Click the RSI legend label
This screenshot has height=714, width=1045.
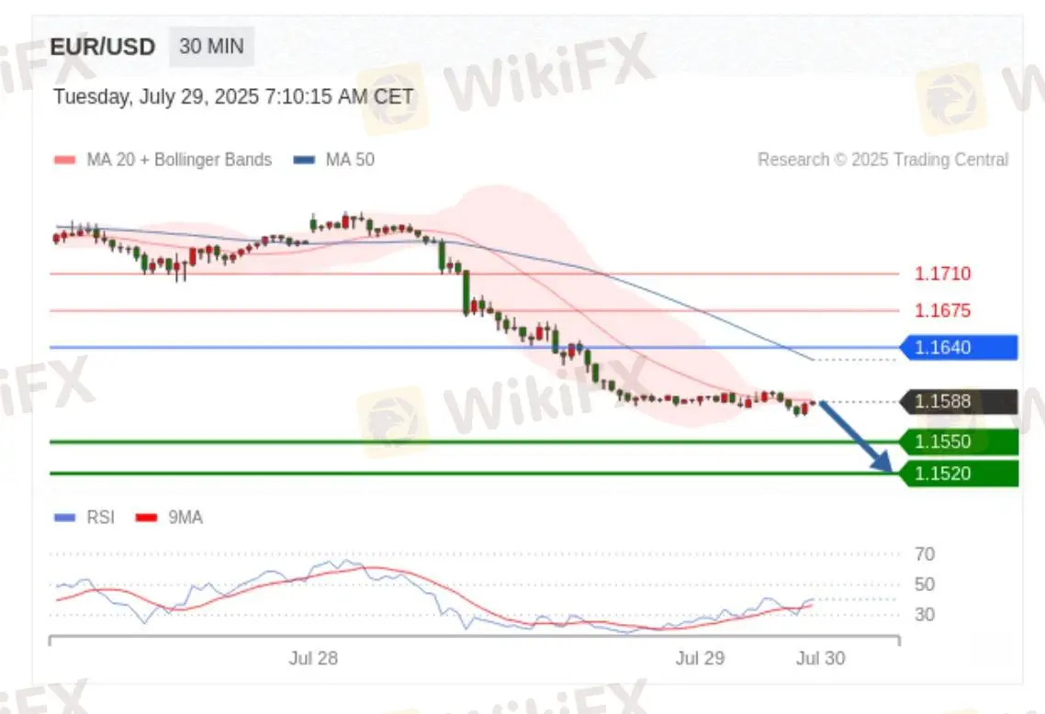click(101, 518)
